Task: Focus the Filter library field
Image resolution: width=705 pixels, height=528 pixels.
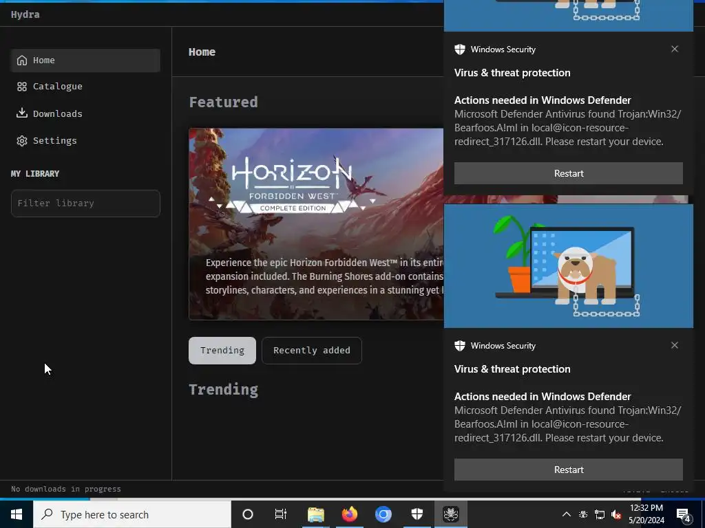Action: pyautogui.click(x=85, y=203)
